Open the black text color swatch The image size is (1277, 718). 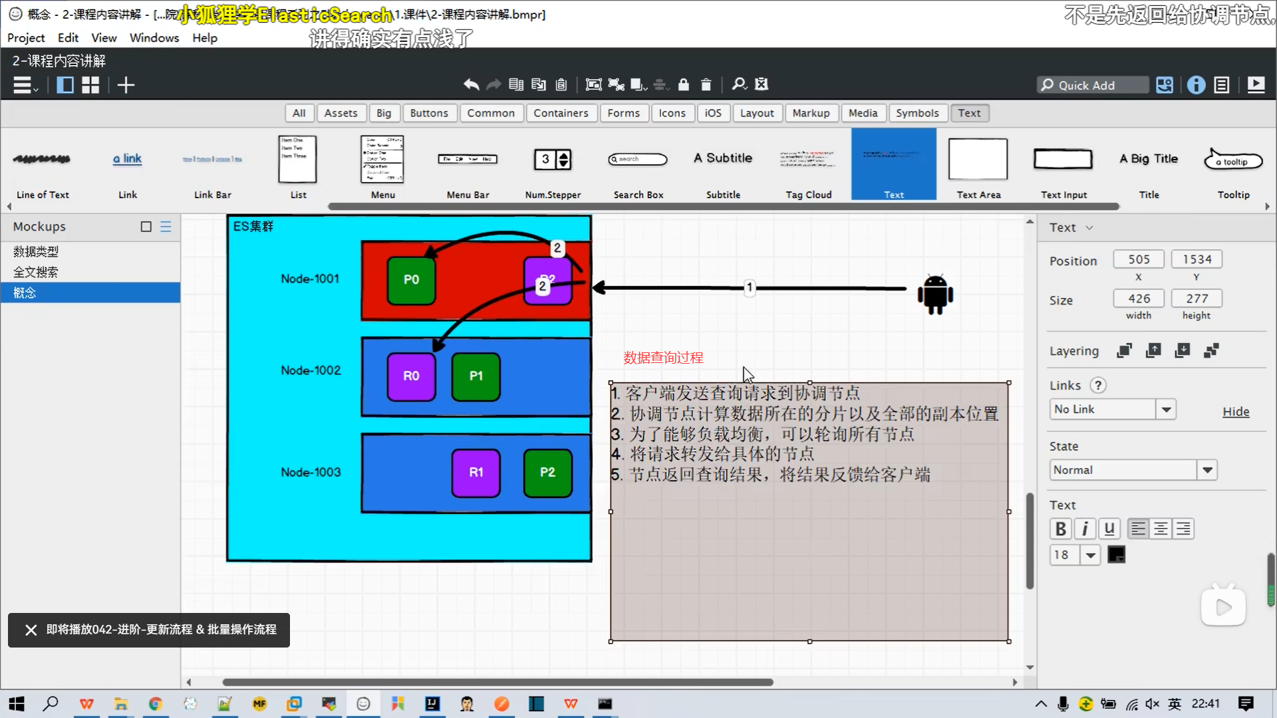click(1116, 554)
